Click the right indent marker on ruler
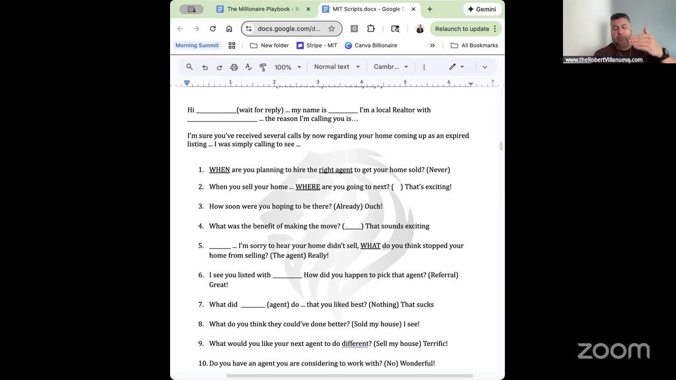This screenshot has height=380, width=676. click(x=471, y=83)
